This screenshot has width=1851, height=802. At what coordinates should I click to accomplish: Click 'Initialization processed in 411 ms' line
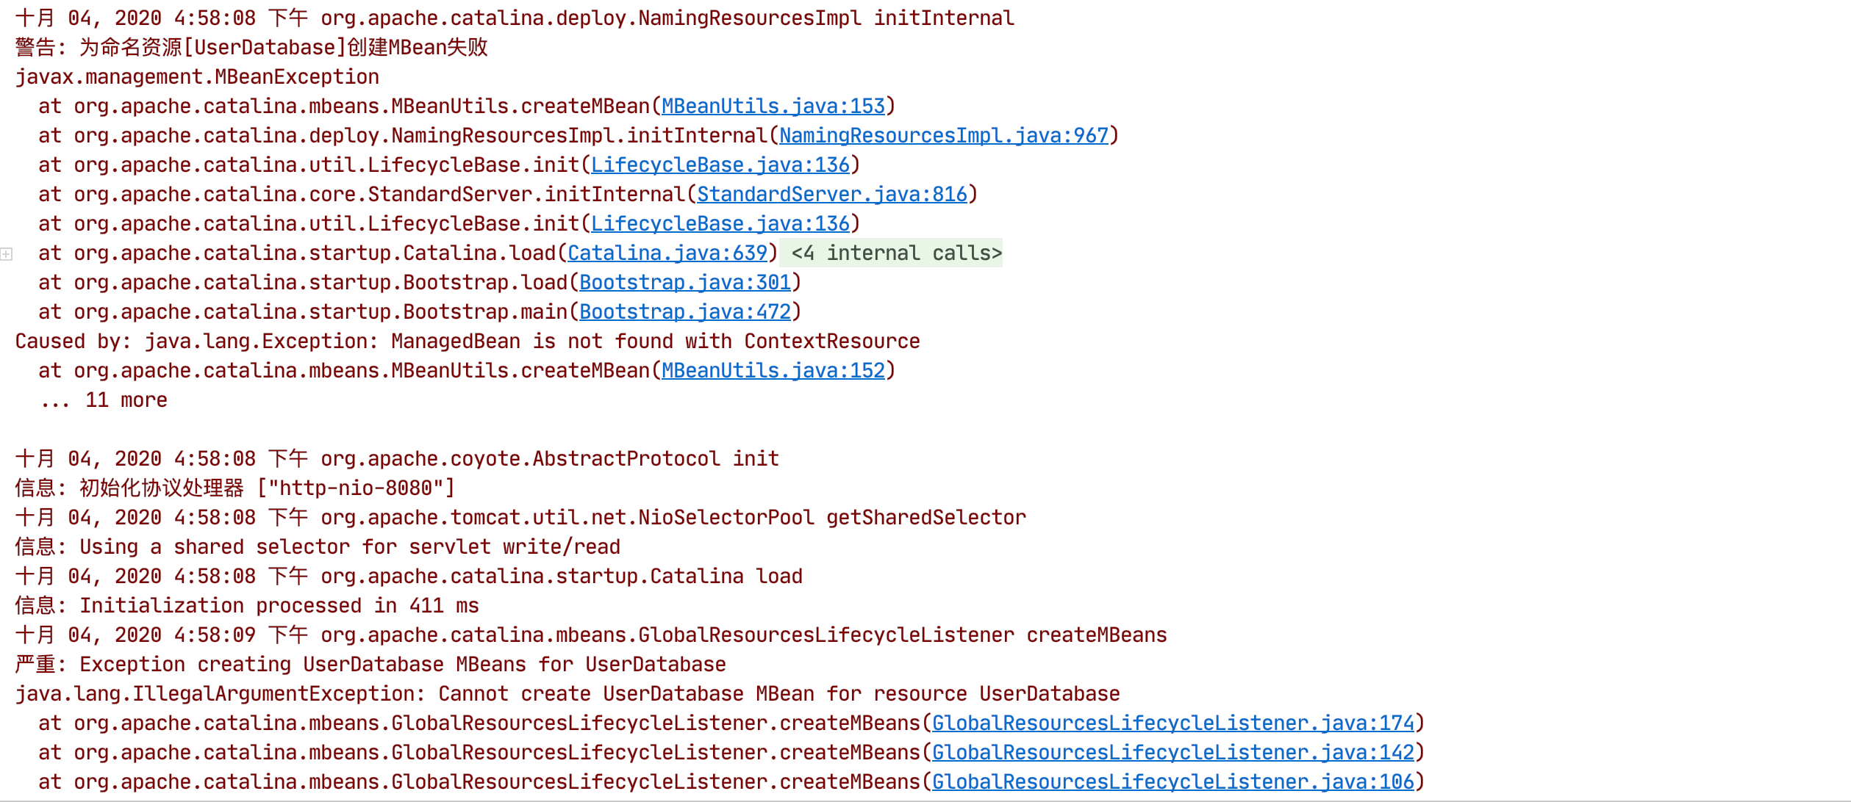[x=279, y=606]
